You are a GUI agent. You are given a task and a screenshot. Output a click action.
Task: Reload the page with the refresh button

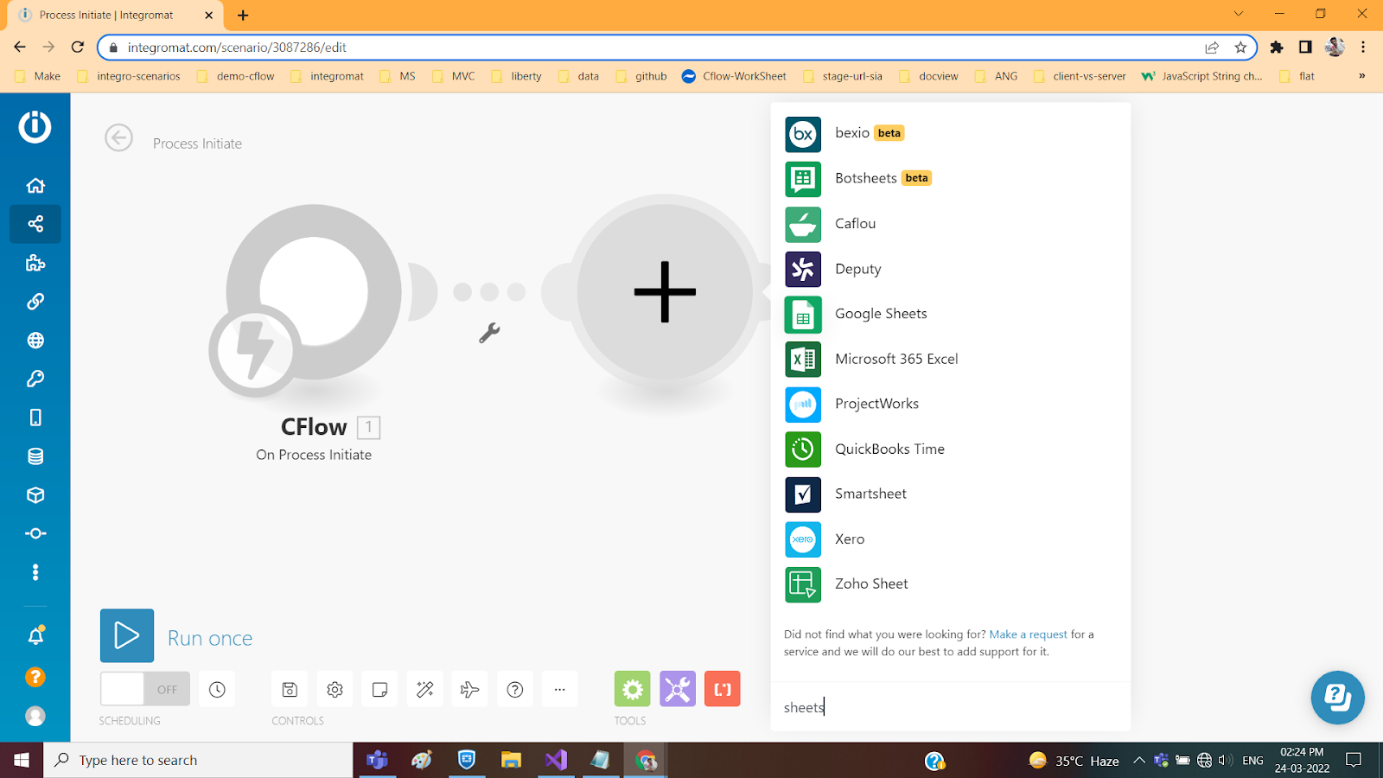[x=78, y=48]
